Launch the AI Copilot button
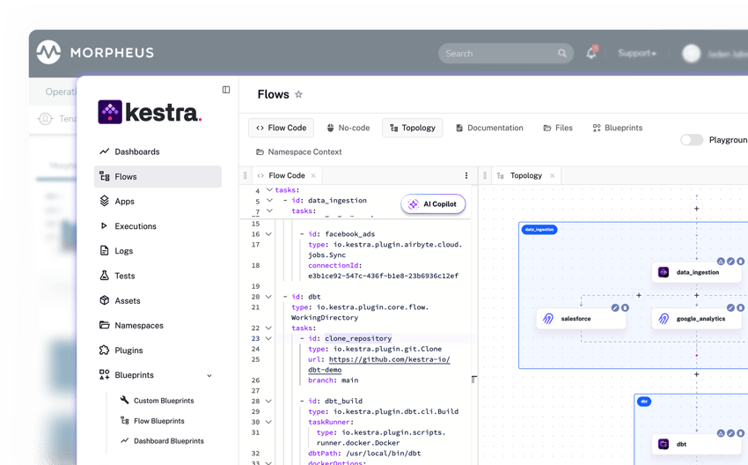The height and width of the screenshot is (465, 748). click(433, 204)
